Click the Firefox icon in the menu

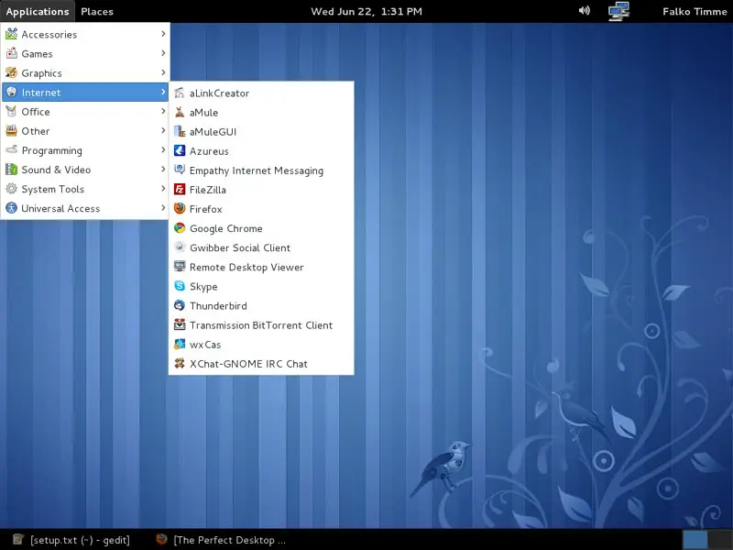pos(180,209)
